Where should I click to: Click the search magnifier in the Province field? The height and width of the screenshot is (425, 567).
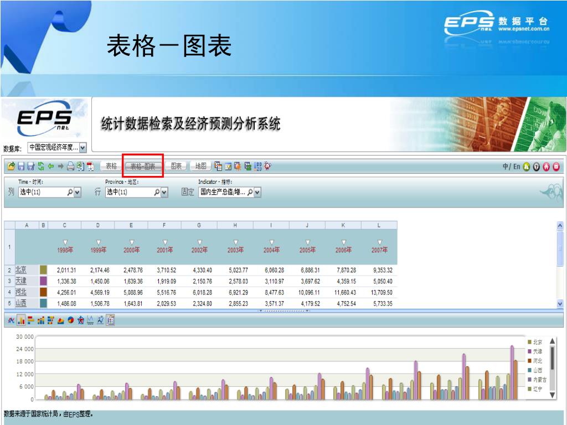point(157,192)
